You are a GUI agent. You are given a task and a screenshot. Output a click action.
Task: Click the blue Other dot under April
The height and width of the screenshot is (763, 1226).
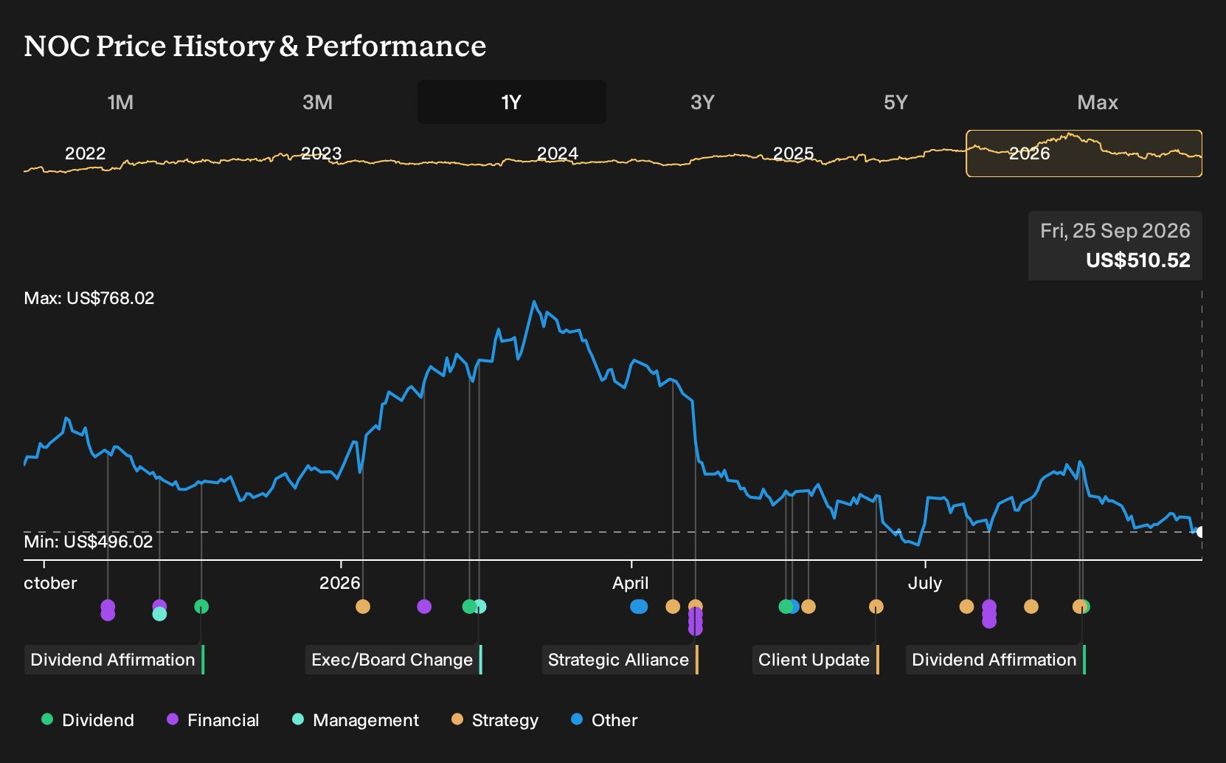[639, 607]
